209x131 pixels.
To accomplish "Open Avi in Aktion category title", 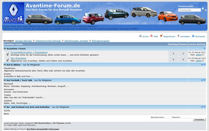I will pos(13,65).
